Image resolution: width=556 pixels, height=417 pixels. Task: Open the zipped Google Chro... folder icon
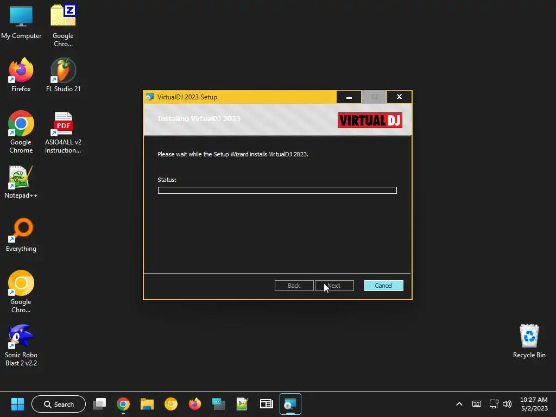pyautogui.click(x=63, y=26)
